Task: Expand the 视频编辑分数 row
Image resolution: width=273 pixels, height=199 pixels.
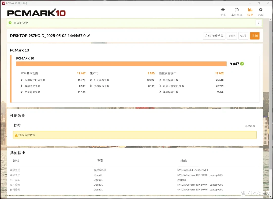Action: [x=160, y=92]
